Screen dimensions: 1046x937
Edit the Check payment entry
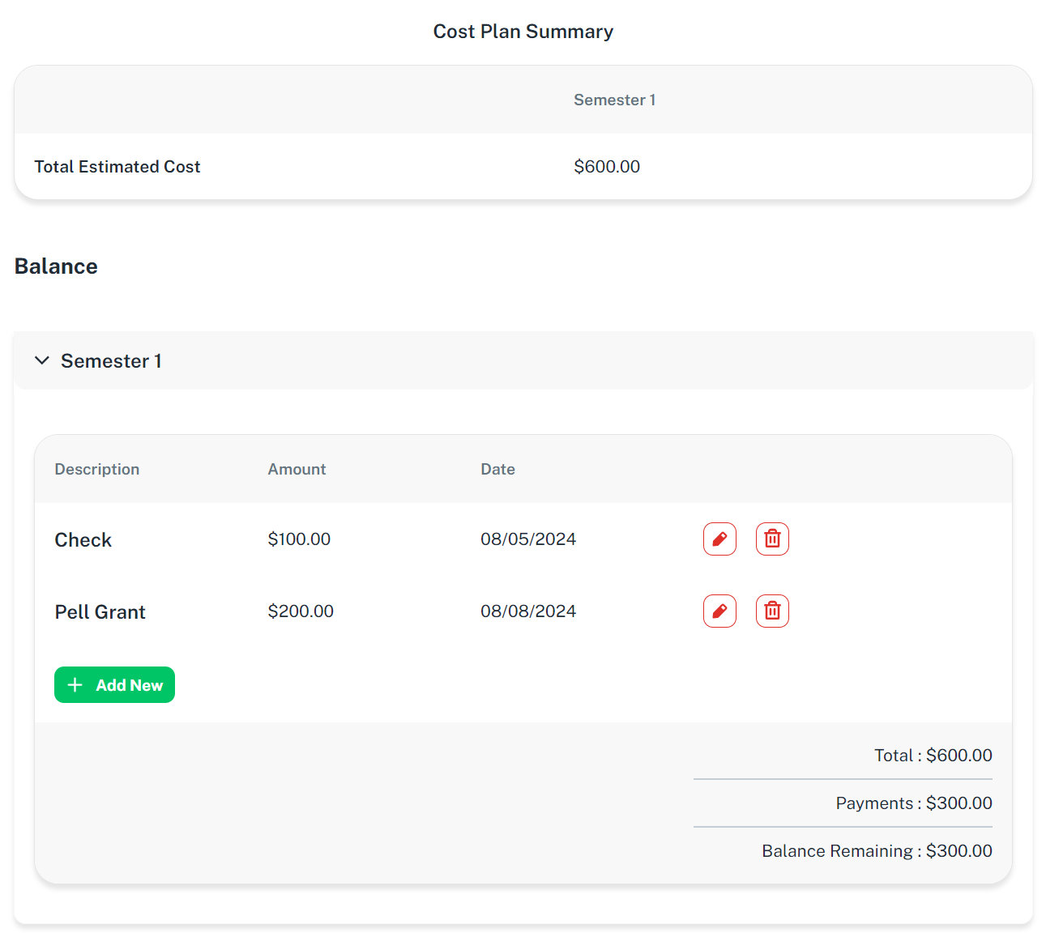click(x=719, y=539)
